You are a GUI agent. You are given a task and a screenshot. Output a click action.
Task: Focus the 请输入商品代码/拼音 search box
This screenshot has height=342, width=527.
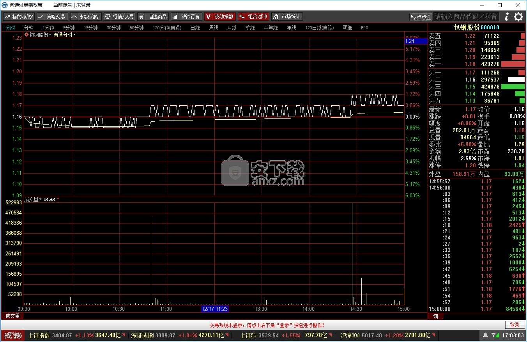coord(466,17)
